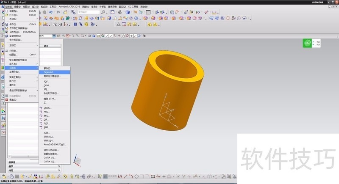Click the green 24% circular indicator
The width and height of the screenshot is (339, 184).
point(308,43)
